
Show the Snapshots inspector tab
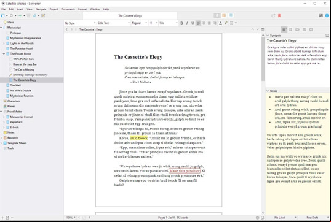pyautogui.click(x=304, y=29)
